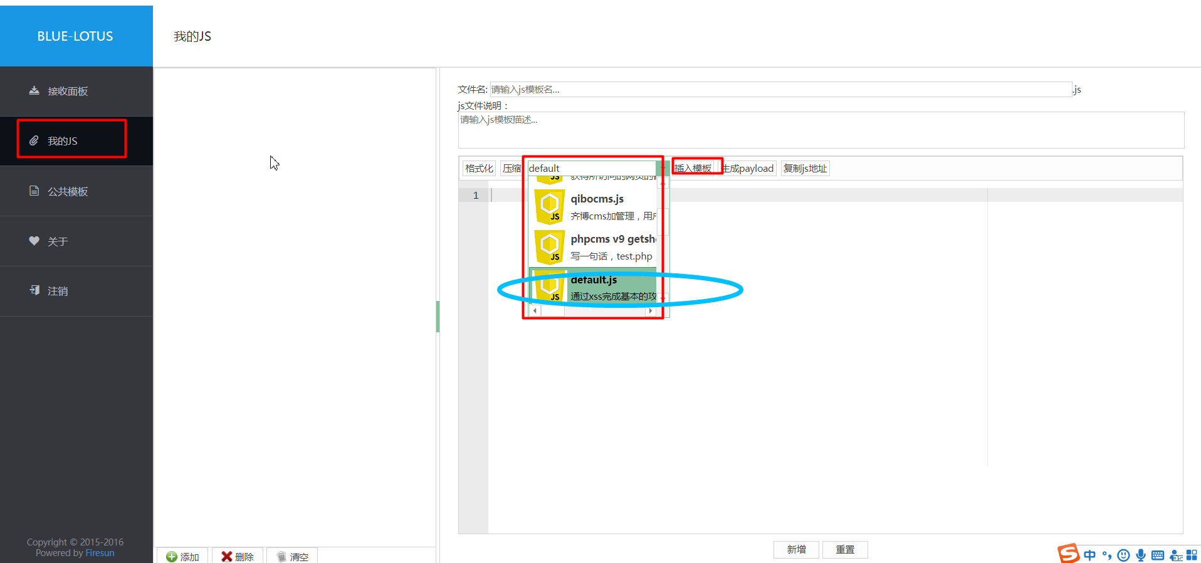Click the 添加 button with plus icon
This screenshot has height=563, width=1201.
[182, 556]
